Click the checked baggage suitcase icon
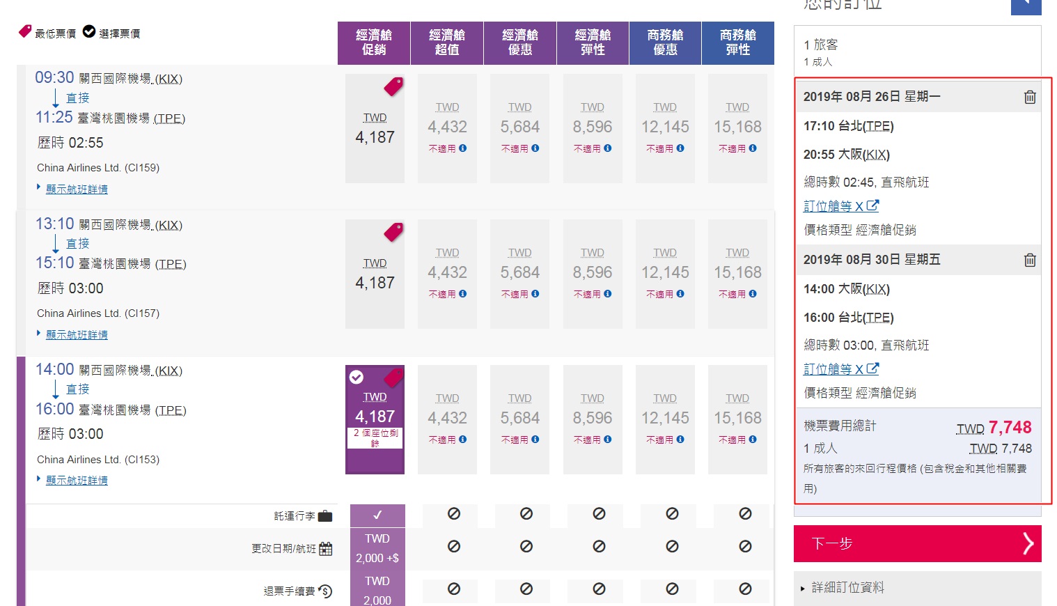 (325, 516)
